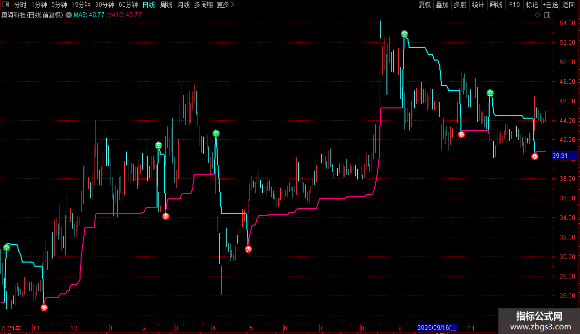This screenshot has width=580, height=334.
Task: Switch to the 30分钟 period
Action: coord(105,5)
